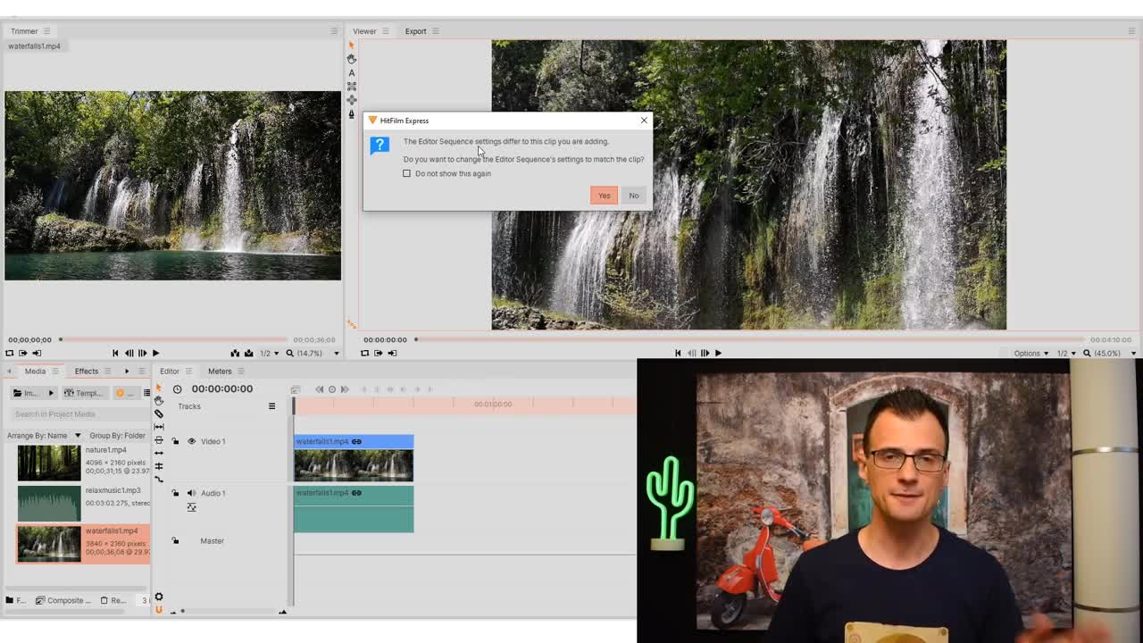Viewport: 1143px width, 643px height.
Task: Toggle Video 1 track visibility eye
Action: [191, 441]
